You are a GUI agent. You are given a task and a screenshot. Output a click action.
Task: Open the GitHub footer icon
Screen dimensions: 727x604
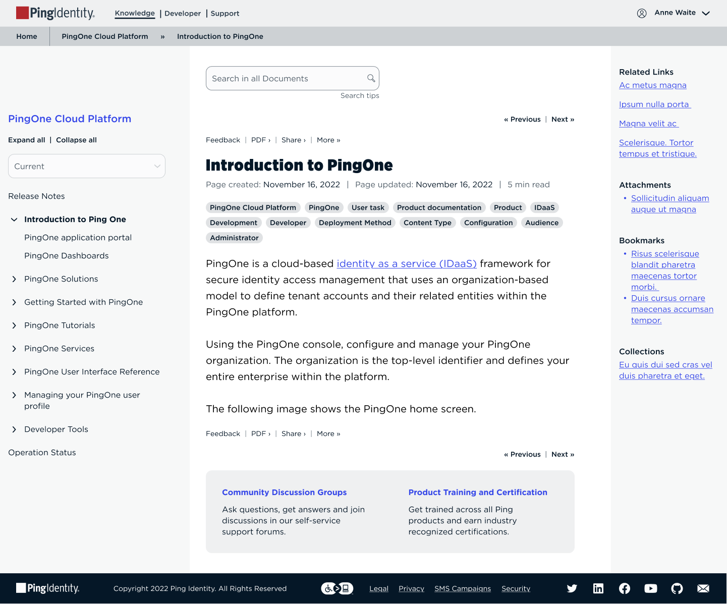[x=677, y=588]
